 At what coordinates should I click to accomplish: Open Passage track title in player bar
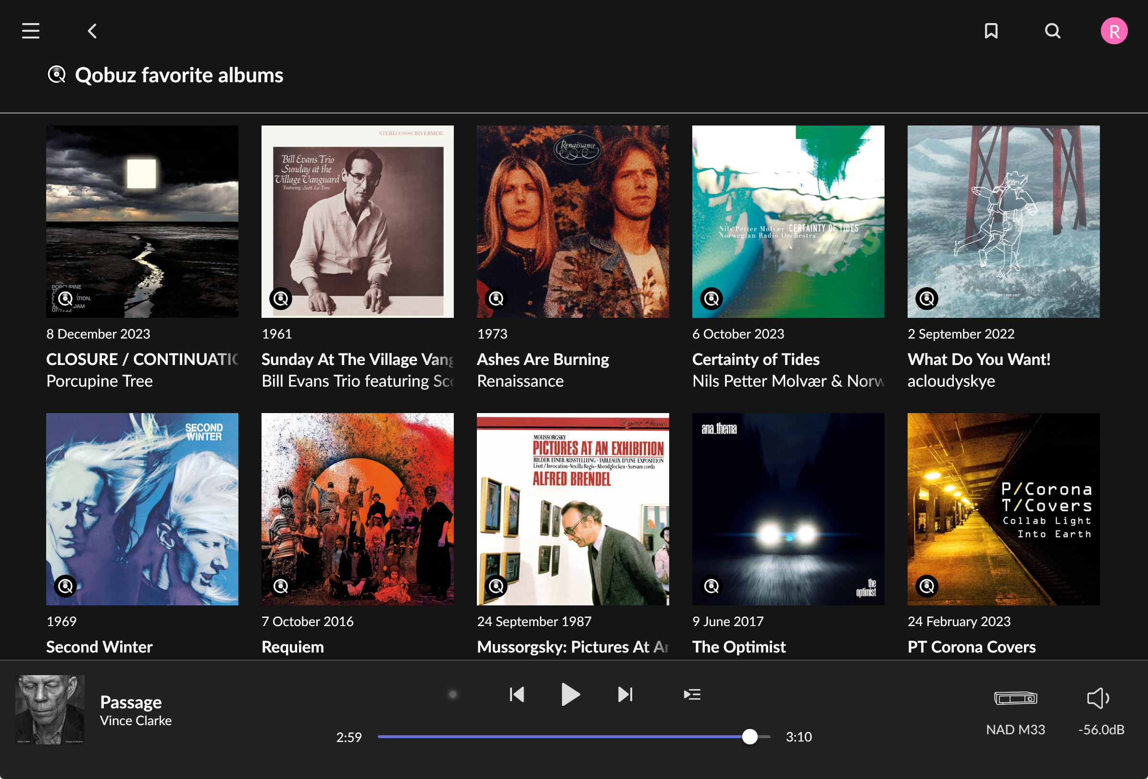131,702
